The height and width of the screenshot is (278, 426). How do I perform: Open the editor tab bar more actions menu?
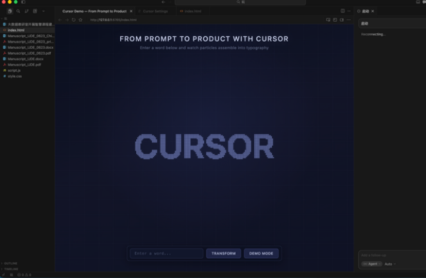pyautogui.click(x=349, y=11)
